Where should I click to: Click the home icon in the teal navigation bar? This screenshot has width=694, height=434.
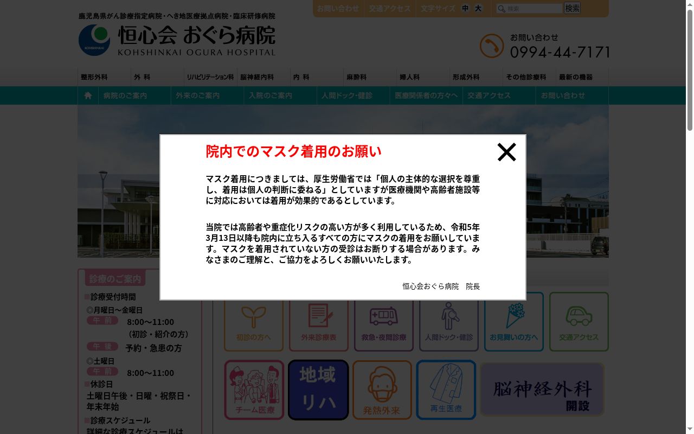coord(88,95)
